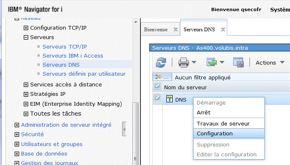This screenshot has height=165, width=290.
Task: Open the Serveurs TCP/IP link
Action: click(x=64, y=46)
